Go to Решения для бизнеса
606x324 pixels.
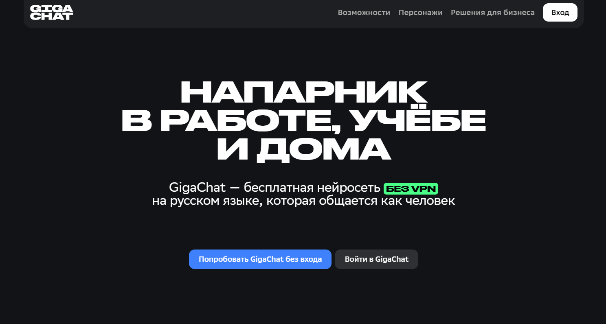pyautogui.click(x=493, y=13)
